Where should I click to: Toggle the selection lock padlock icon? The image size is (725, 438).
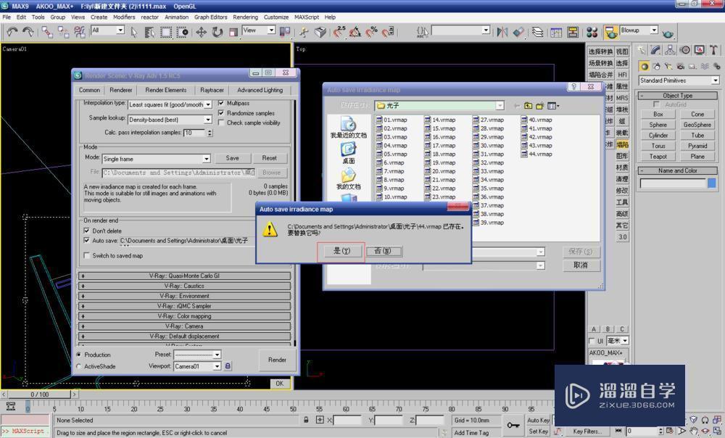[x=307, y=420]
